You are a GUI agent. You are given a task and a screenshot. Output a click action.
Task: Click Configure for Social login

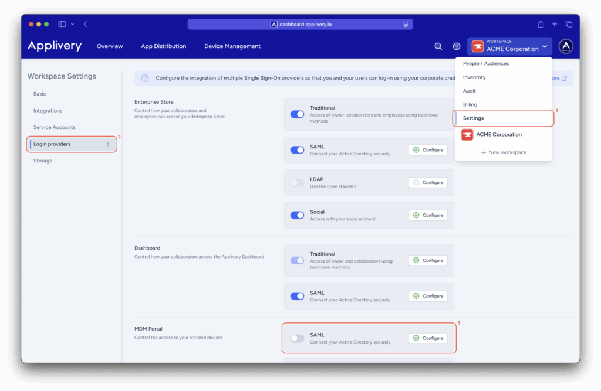[428, 215]
